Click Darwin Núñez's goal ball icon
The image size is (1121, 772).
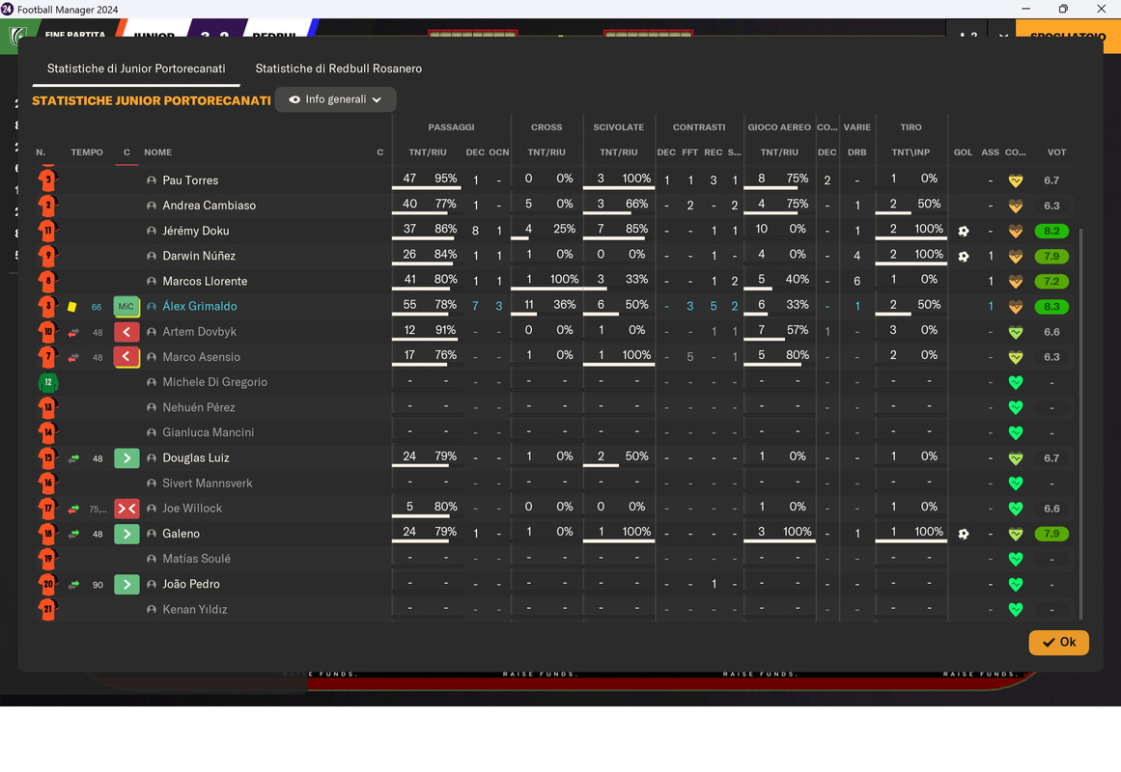(963, 256)
